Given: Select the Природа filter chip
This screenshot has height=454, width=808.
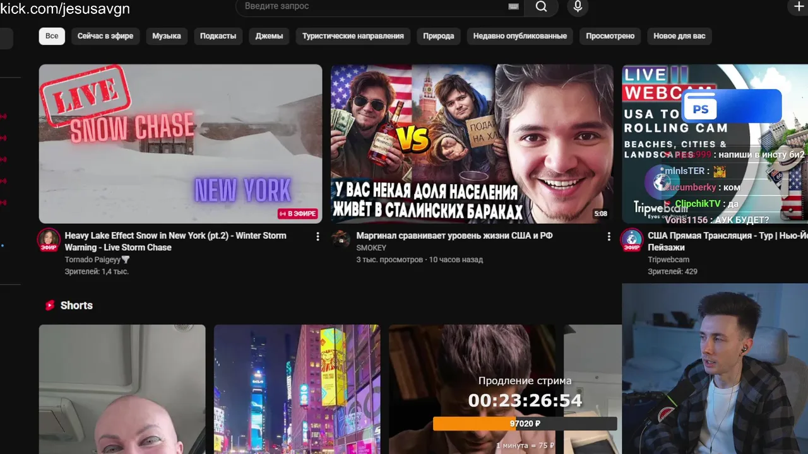Looking at the screenshot, I should coord(439,36).
